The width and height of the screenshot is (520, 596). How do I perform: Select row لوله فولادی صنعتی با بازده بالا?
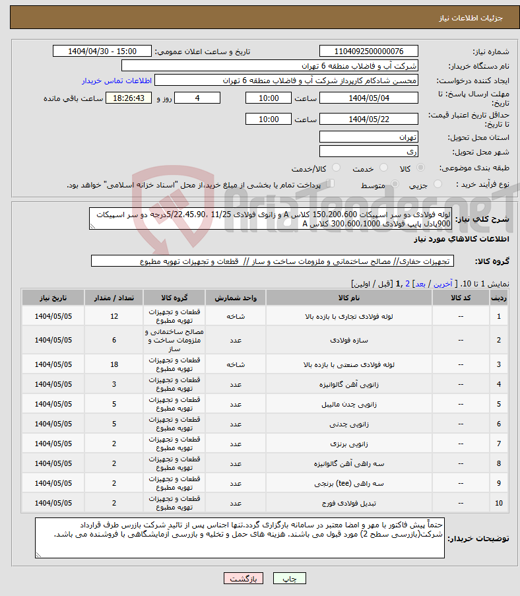[265, 364]
